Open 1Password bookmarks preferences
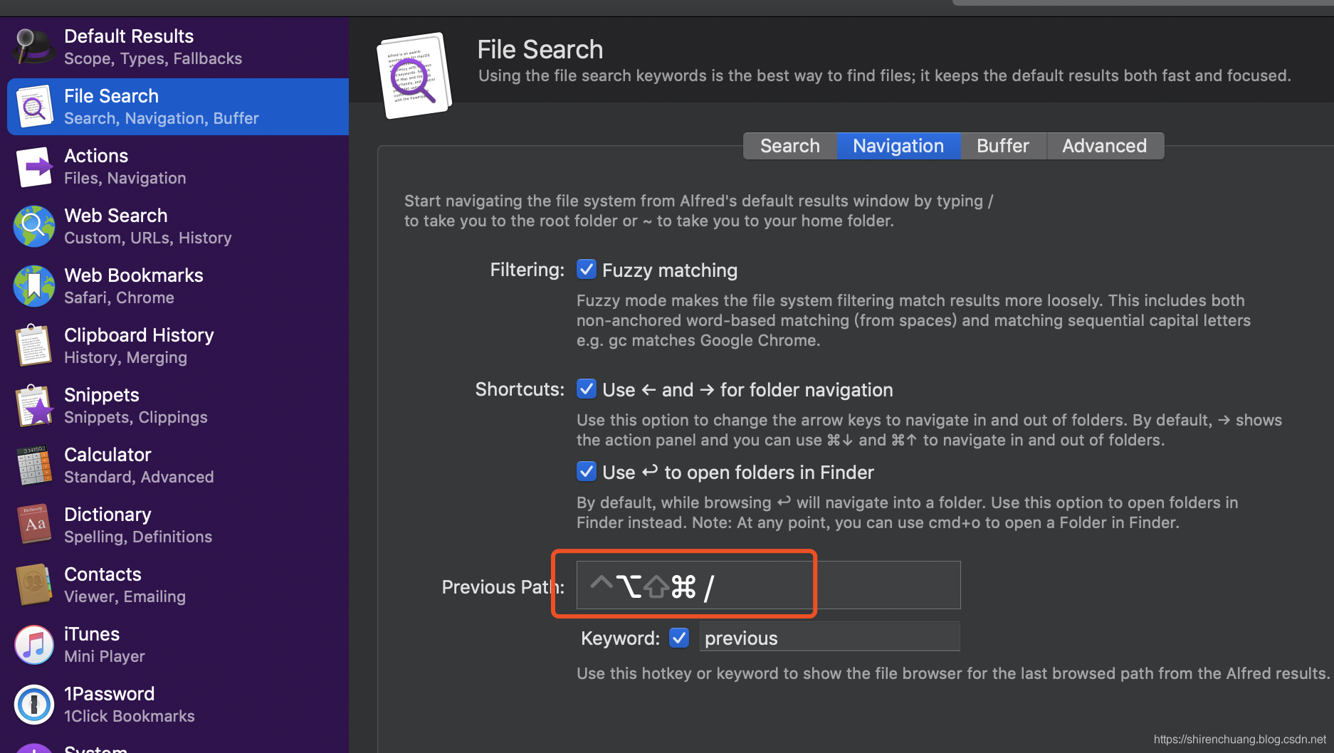This screenshot has width=1334, height=753. (178, 705)
